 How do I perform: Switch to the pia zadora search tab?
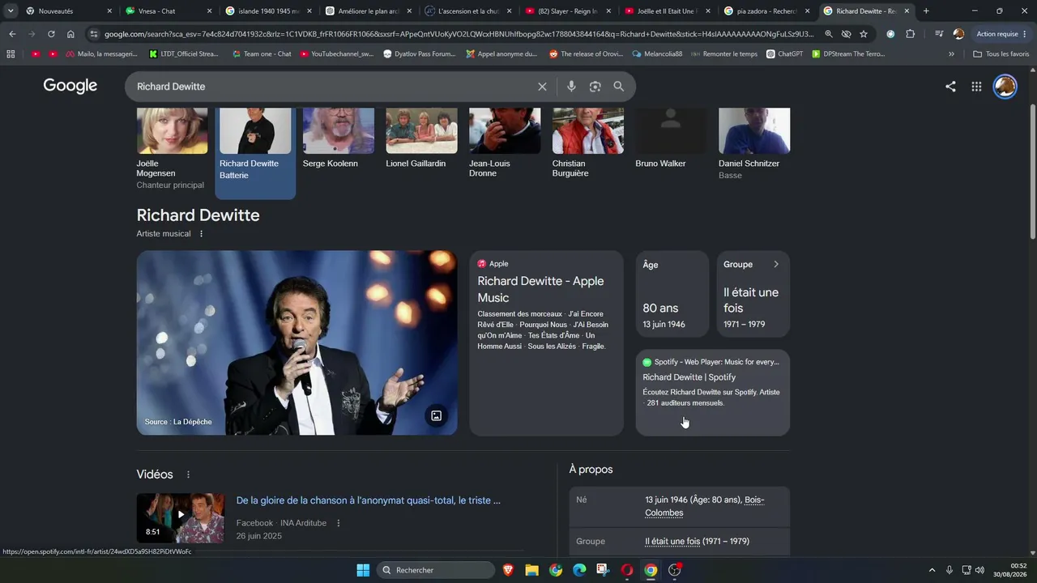click(767, 11)
